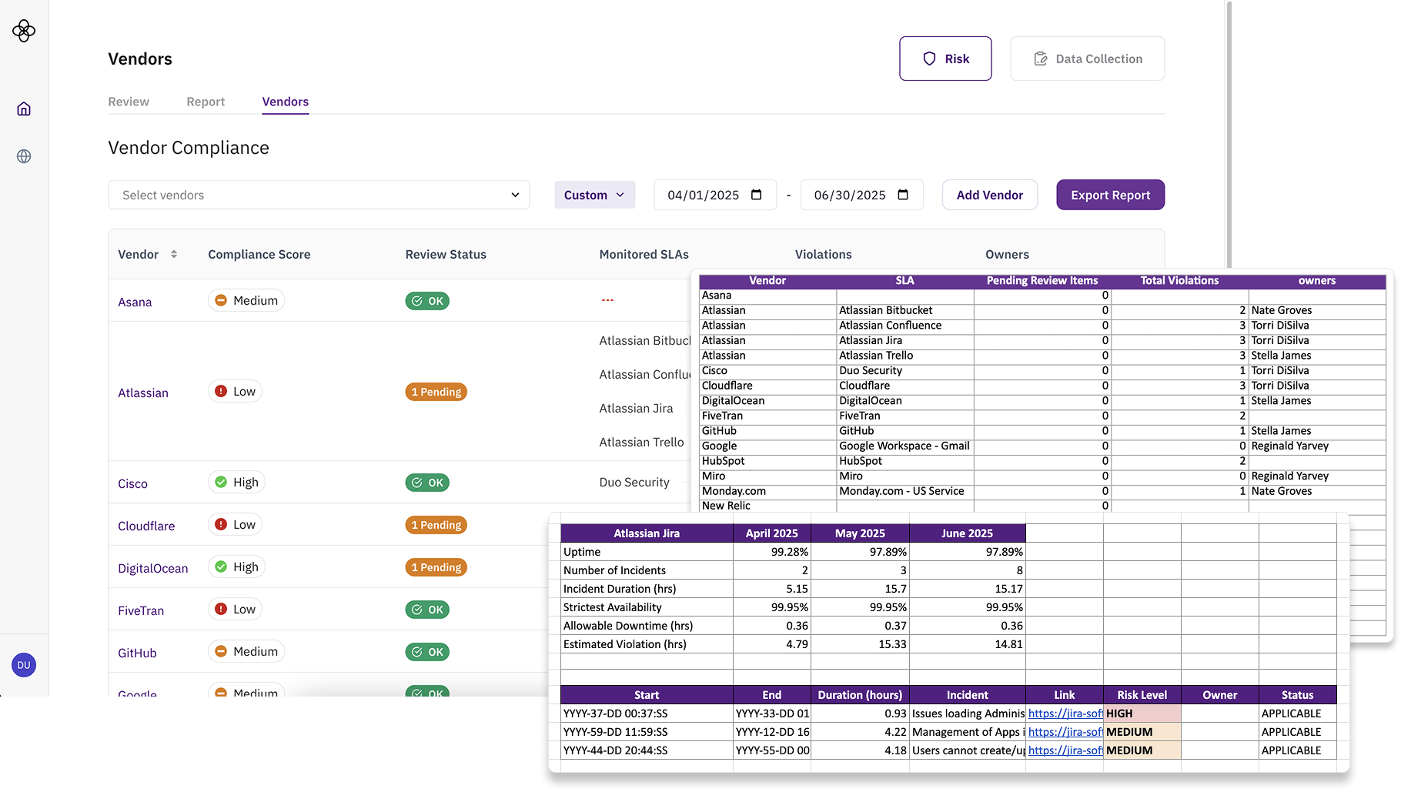Viewport: 1401px width, 792px height.
Task: Click the Vendor column sort arrows
Action: pos(174,254)
